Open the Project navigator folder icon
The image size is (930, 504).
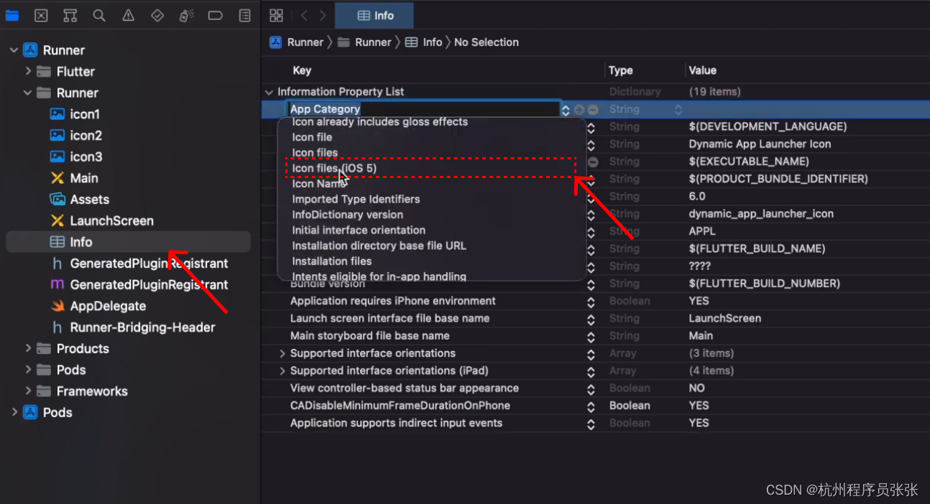point(12,15)
